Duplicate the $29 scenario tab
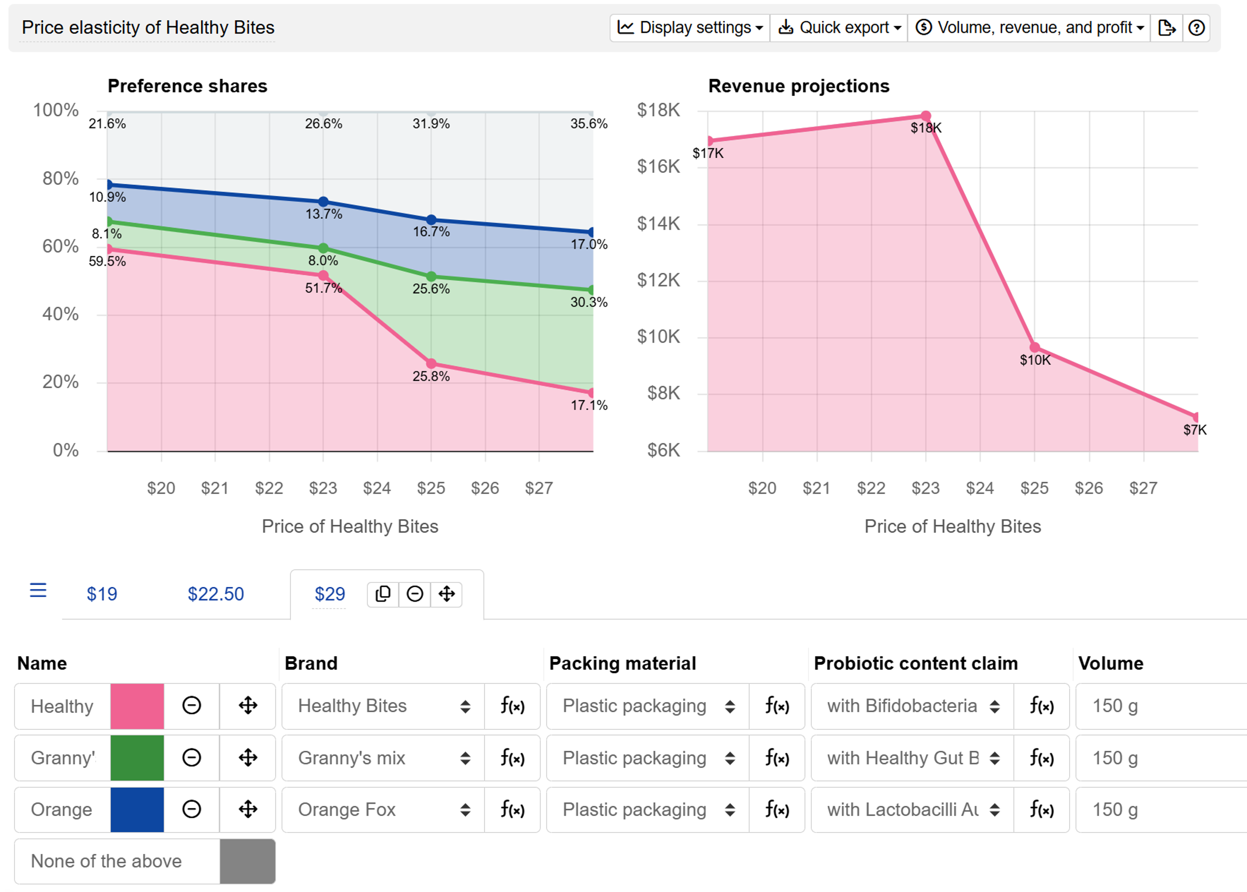 383,594
